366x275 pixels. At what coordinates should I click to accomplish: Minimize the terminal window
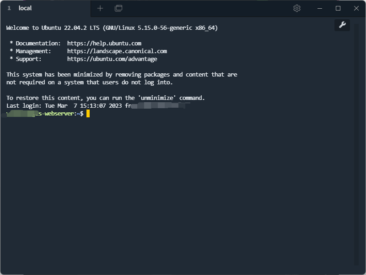coord(320,8)
